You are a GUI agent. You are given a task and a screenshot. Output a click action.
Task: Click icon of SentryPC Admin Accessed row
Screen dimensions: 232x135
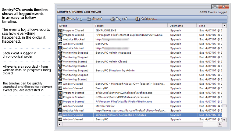(60, 53)
